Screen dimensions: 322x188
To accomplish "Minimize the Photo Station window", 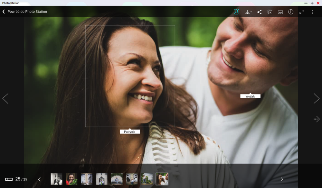I will point(306,3).
